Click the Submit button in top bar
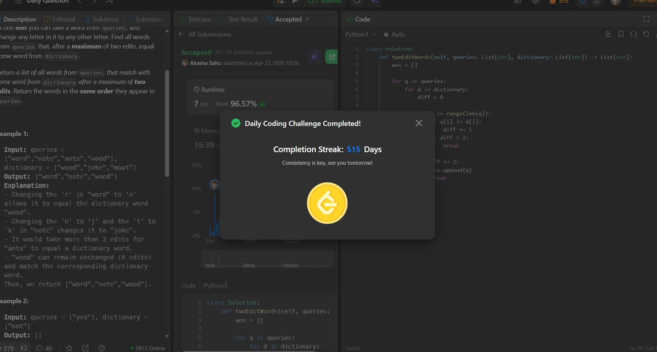Image resolution: width=657 pixels, height=352 pixels. point(325,2)
